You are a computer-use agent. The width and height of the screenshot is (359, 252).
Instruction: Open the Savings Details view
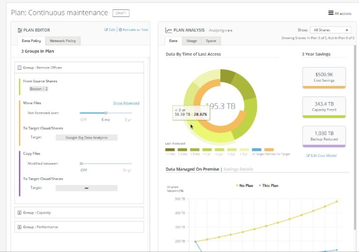[x=238, y=169]
